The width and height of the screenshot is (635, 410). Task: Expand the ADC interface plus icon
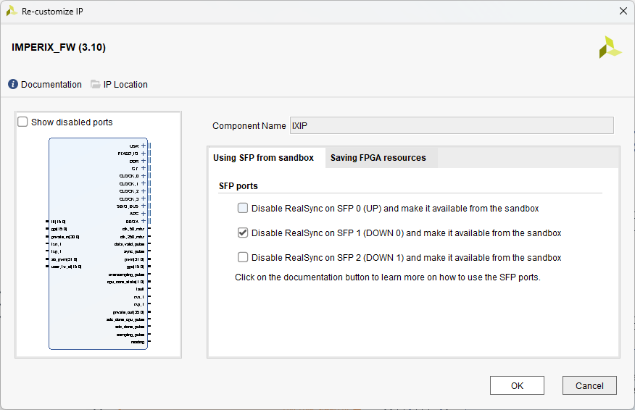[144, 214]
